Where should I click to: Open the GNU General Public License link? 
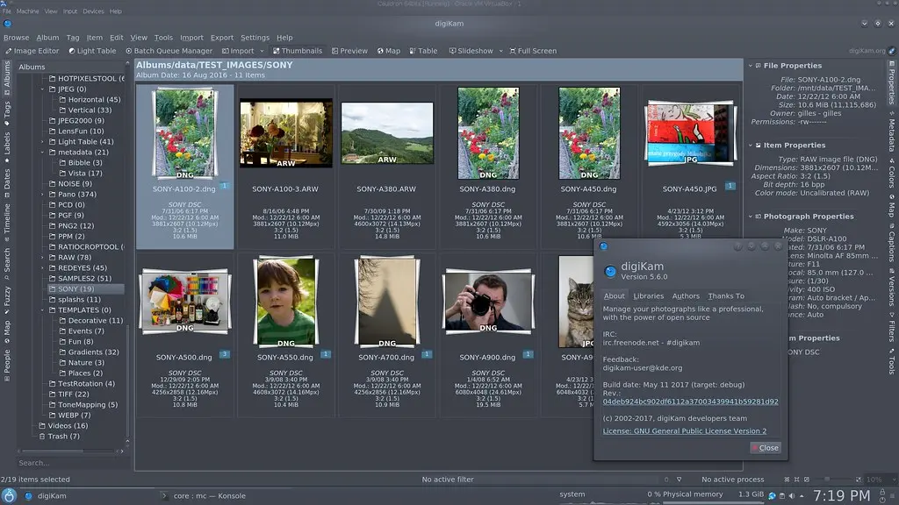(x=686, y=430)
